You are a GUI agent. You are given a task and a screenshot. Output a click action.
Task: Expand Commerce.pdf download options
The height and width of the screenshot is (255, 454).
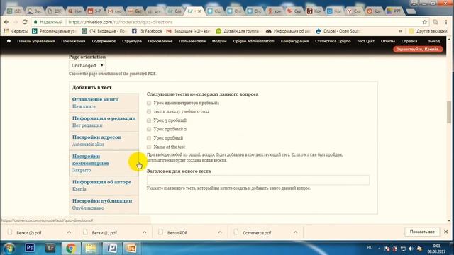[295, 232]
